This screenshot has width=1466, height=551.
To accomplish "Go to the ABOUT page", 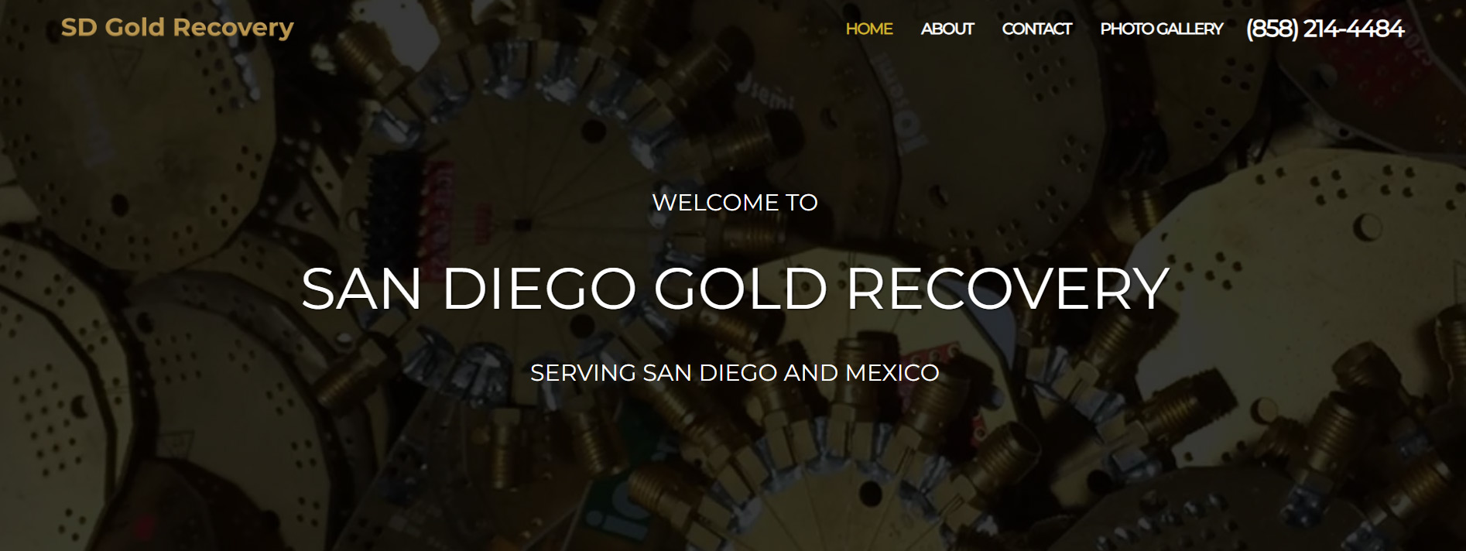I will [x=947, y=29].
